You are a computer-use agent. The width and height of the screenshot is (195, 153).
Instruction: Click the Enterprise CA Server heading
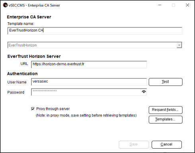tap(29, 17)
